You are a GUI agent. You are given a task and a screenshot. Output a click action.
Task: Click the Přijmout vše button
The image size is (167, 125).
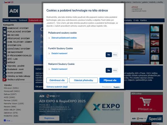tap(110, 80)
